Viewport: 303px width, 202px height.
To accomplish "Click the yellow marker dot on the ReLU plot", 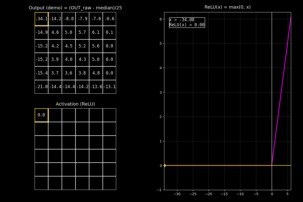I will pos(164,165).
